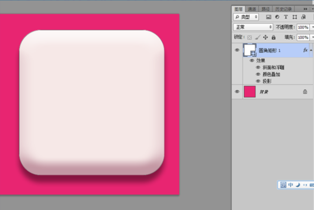This screenshot has height=210, width=314.
Task: Hide the 圆角矩形 1 layer
Action: click(237, 50)
